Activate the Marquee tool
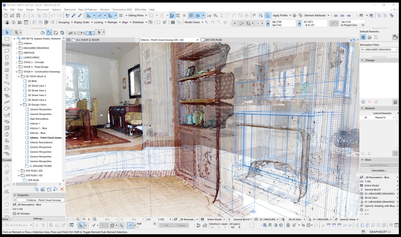This screenshot has width=401, height=237. (7, 39)
